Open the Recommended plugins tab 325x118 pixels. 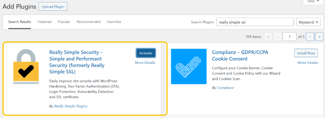(x=89, y=22)
